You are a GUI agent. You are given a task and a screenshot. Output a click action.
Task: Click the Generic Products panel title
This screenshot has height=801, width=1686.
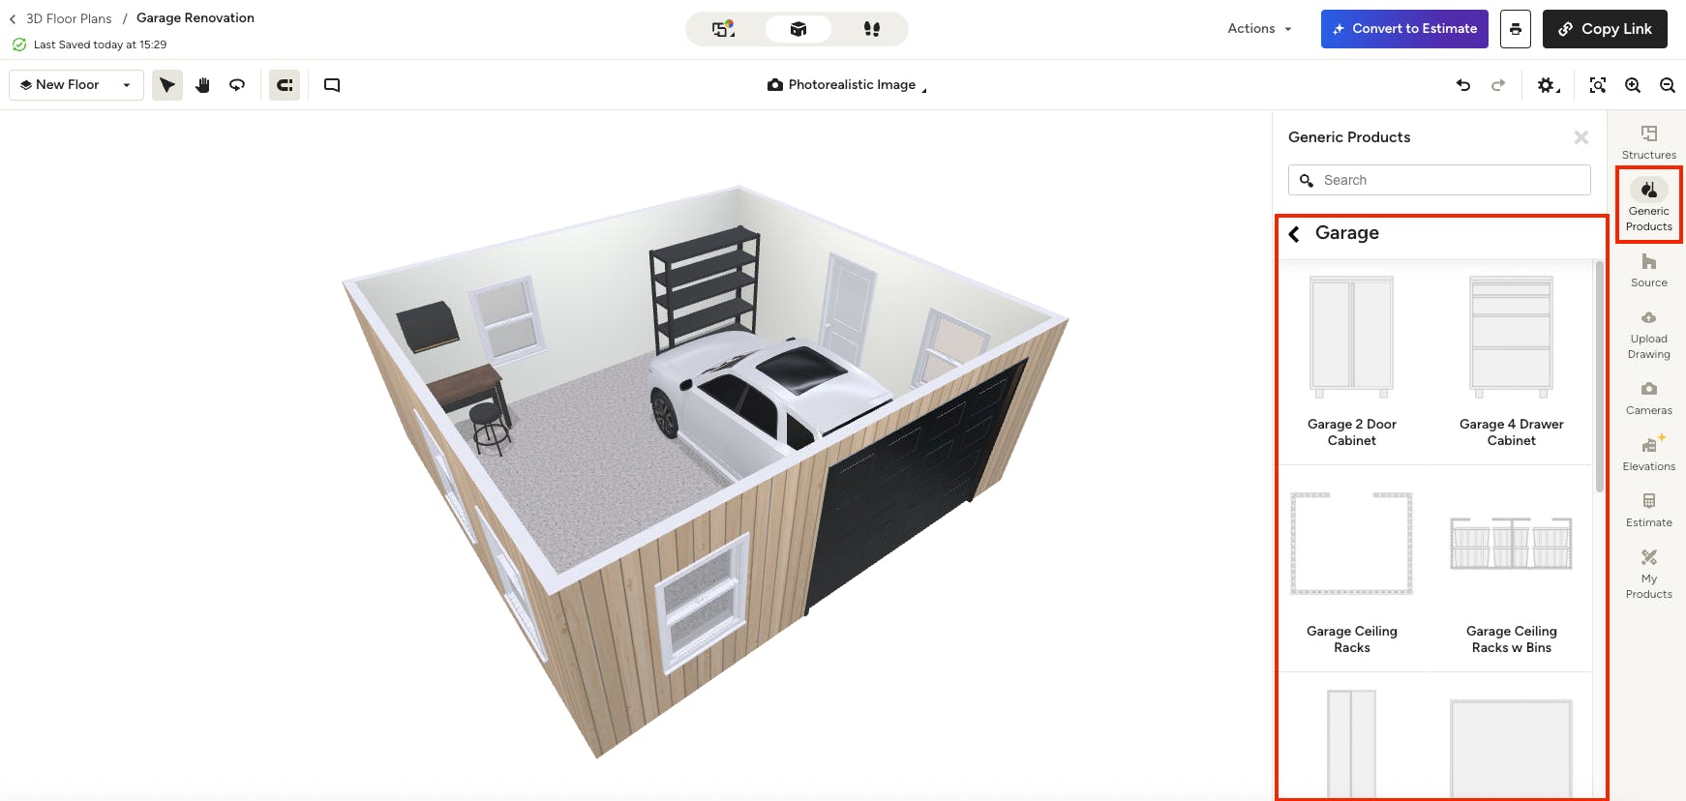[x=1349, y=137]
